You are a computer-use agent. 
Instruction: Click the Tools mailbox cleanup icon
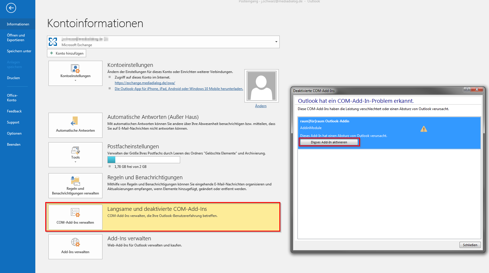coord(75,150)
